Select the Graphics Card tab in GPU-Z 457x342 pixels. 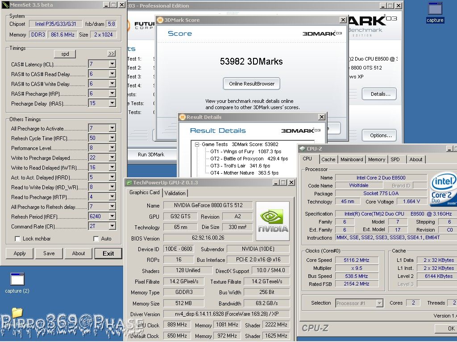tap(144, 192)
